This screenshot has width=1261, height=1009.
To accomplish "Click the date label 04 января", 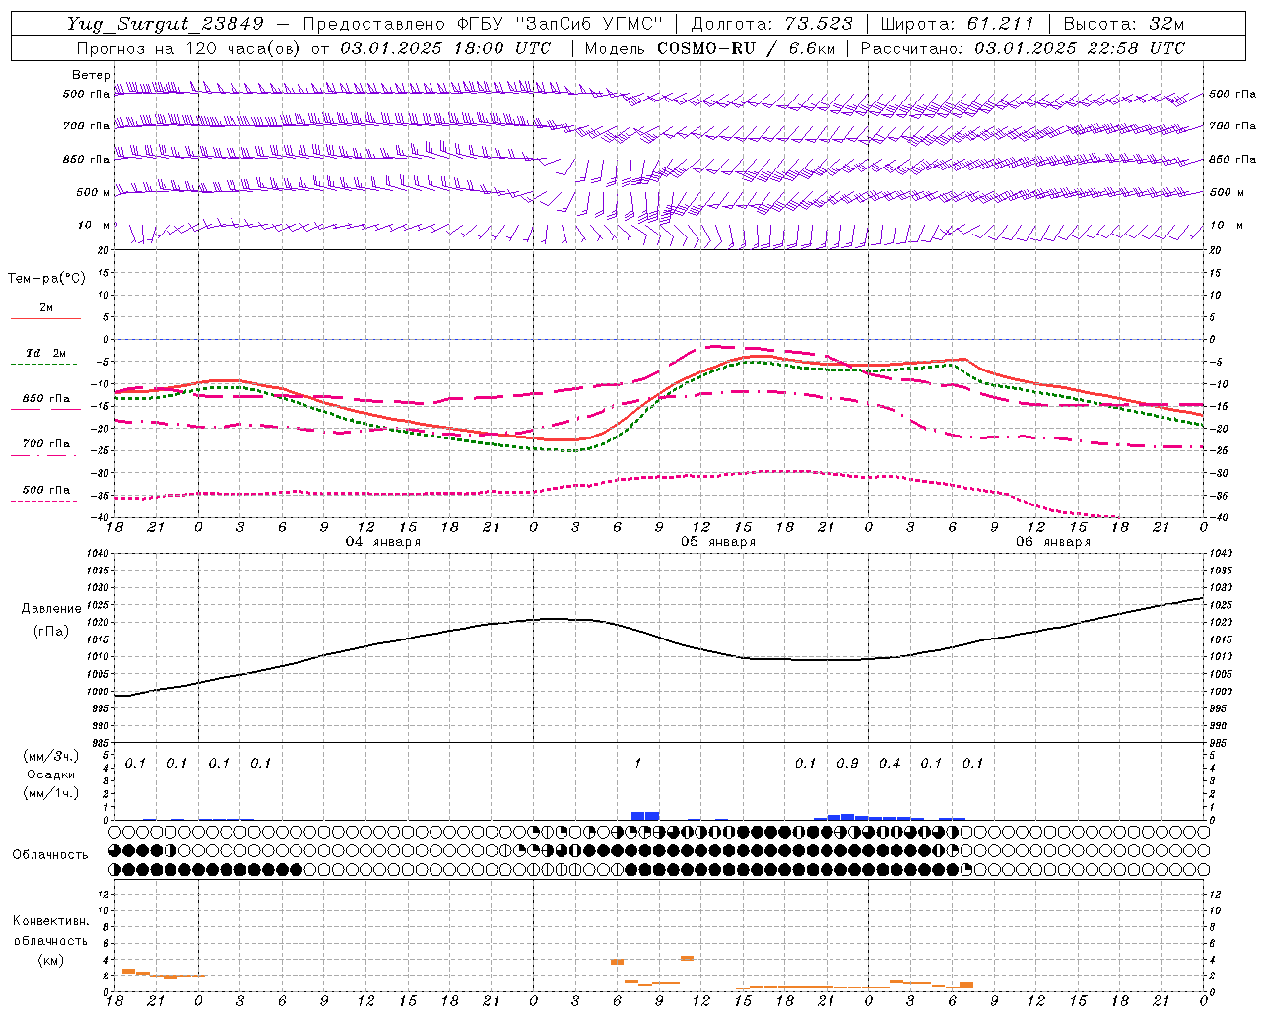I will tap(382, 542).
